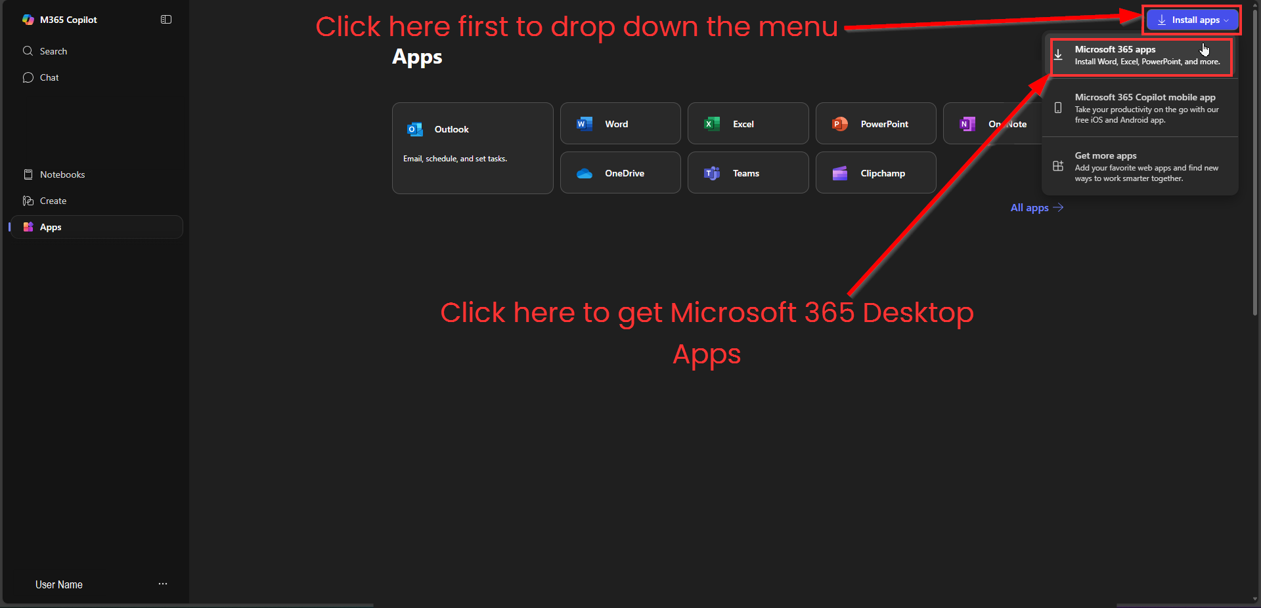Screen dimensions: 1261x608
Task: Open the three-dots menu beside User Name
Action: [x=163, y=584]
